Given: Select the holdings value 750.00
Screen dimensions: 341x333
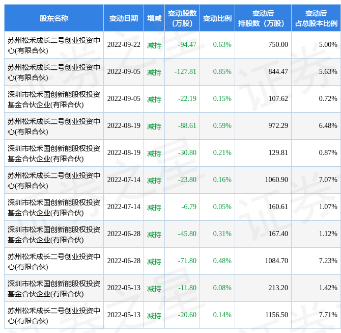Looking at the screenshot, I should [278, 45].
